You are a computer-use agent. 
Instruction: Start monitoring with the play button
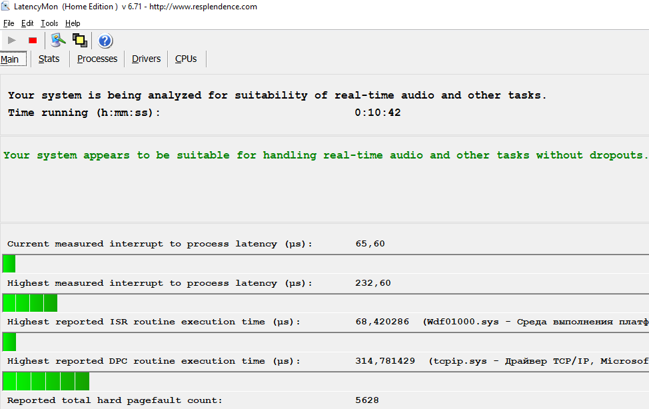click(x=11, y=41)
